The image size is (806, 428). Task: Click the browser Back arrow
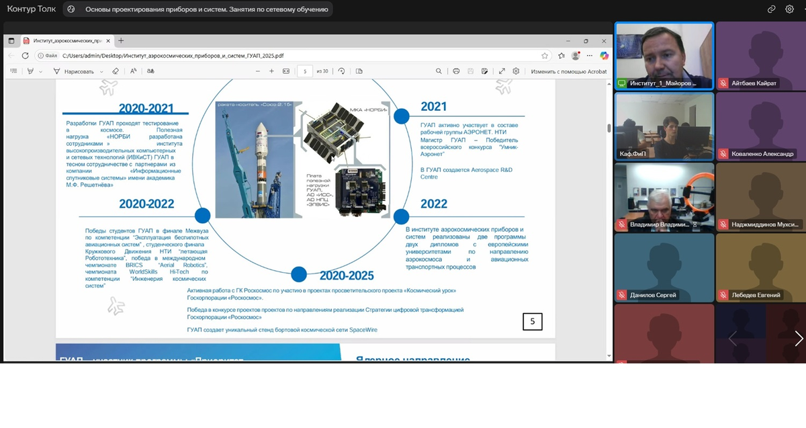(11, 56)
